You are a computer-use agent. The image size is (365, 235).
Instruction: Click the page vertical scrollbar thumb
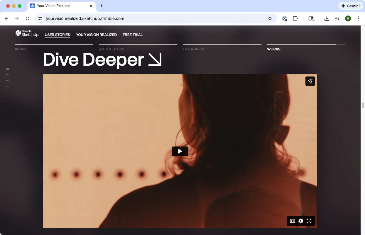pos(363,105)
